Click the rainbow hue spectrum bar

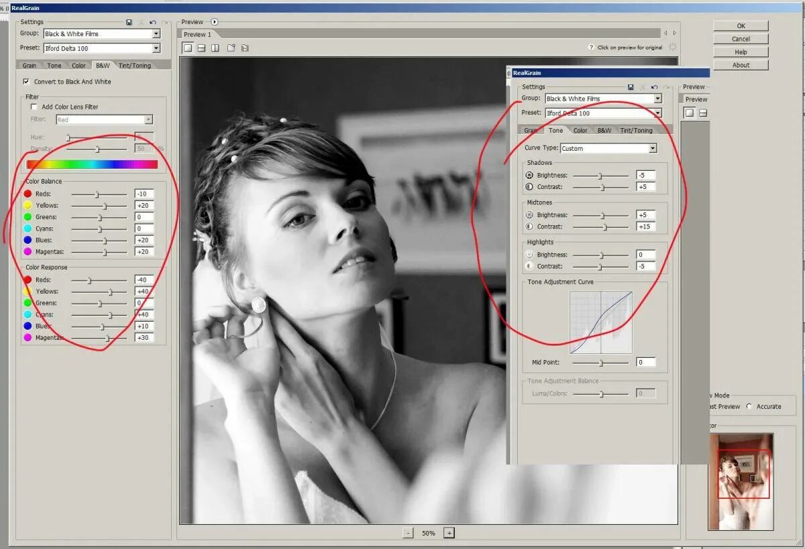click(92, 164)
